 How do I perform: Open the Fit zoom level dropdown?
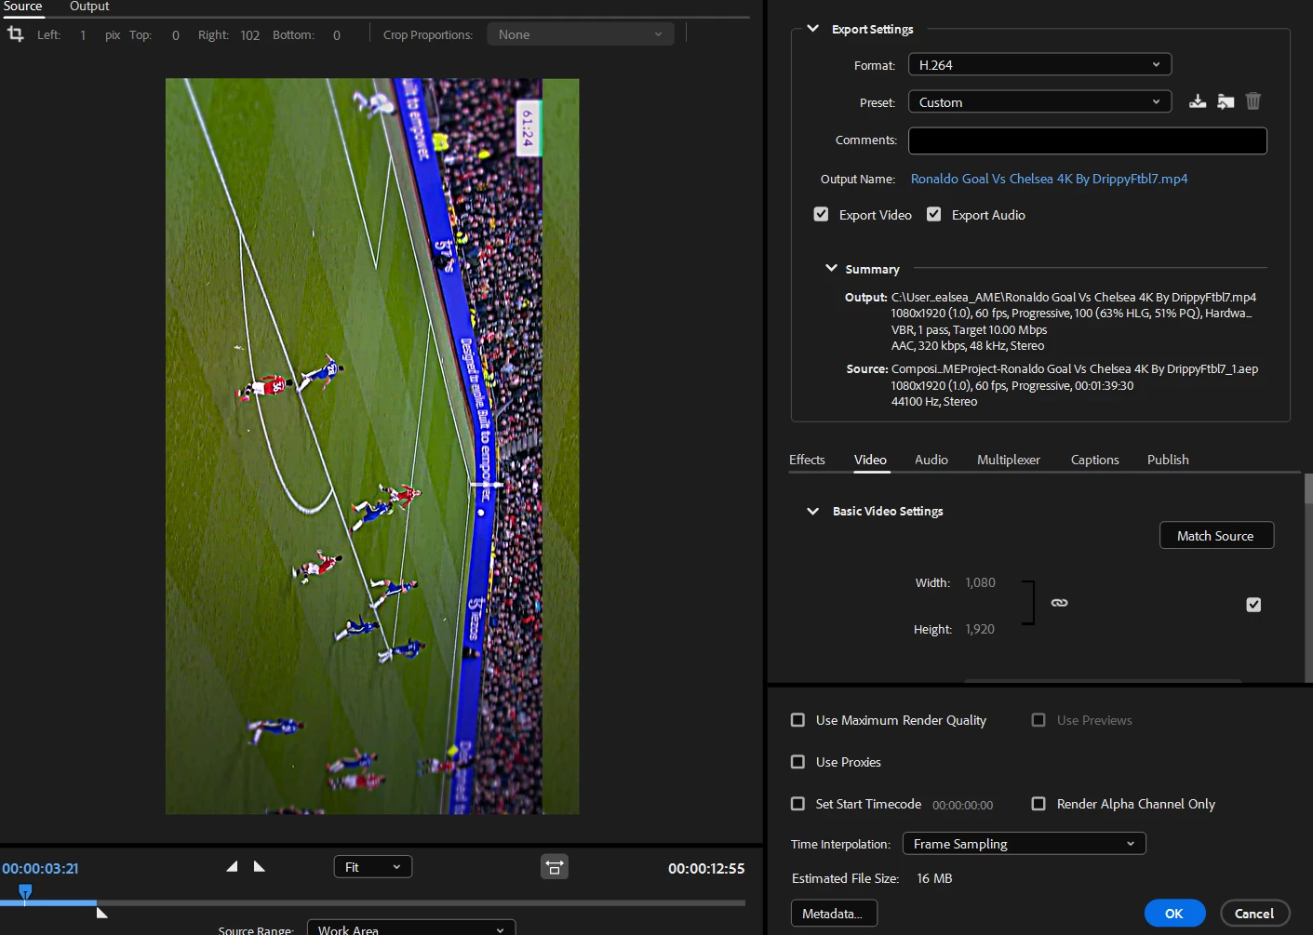(373, 867)
